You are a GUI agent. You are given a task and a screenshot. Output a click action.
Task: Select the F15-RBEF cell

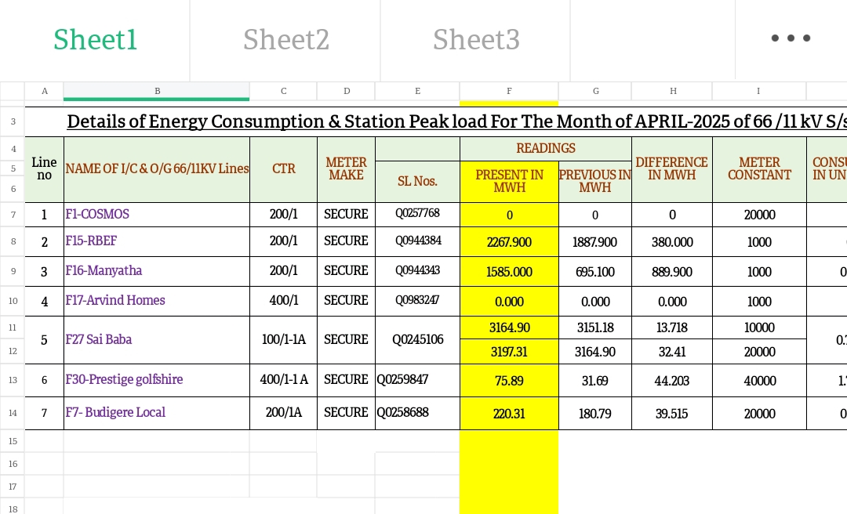(157, 242)
